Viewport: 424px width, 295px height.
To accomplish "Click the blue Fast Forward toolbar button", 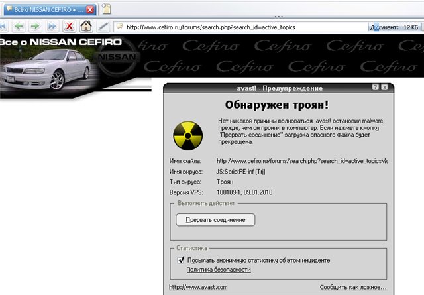I will [x=52, y=27].
